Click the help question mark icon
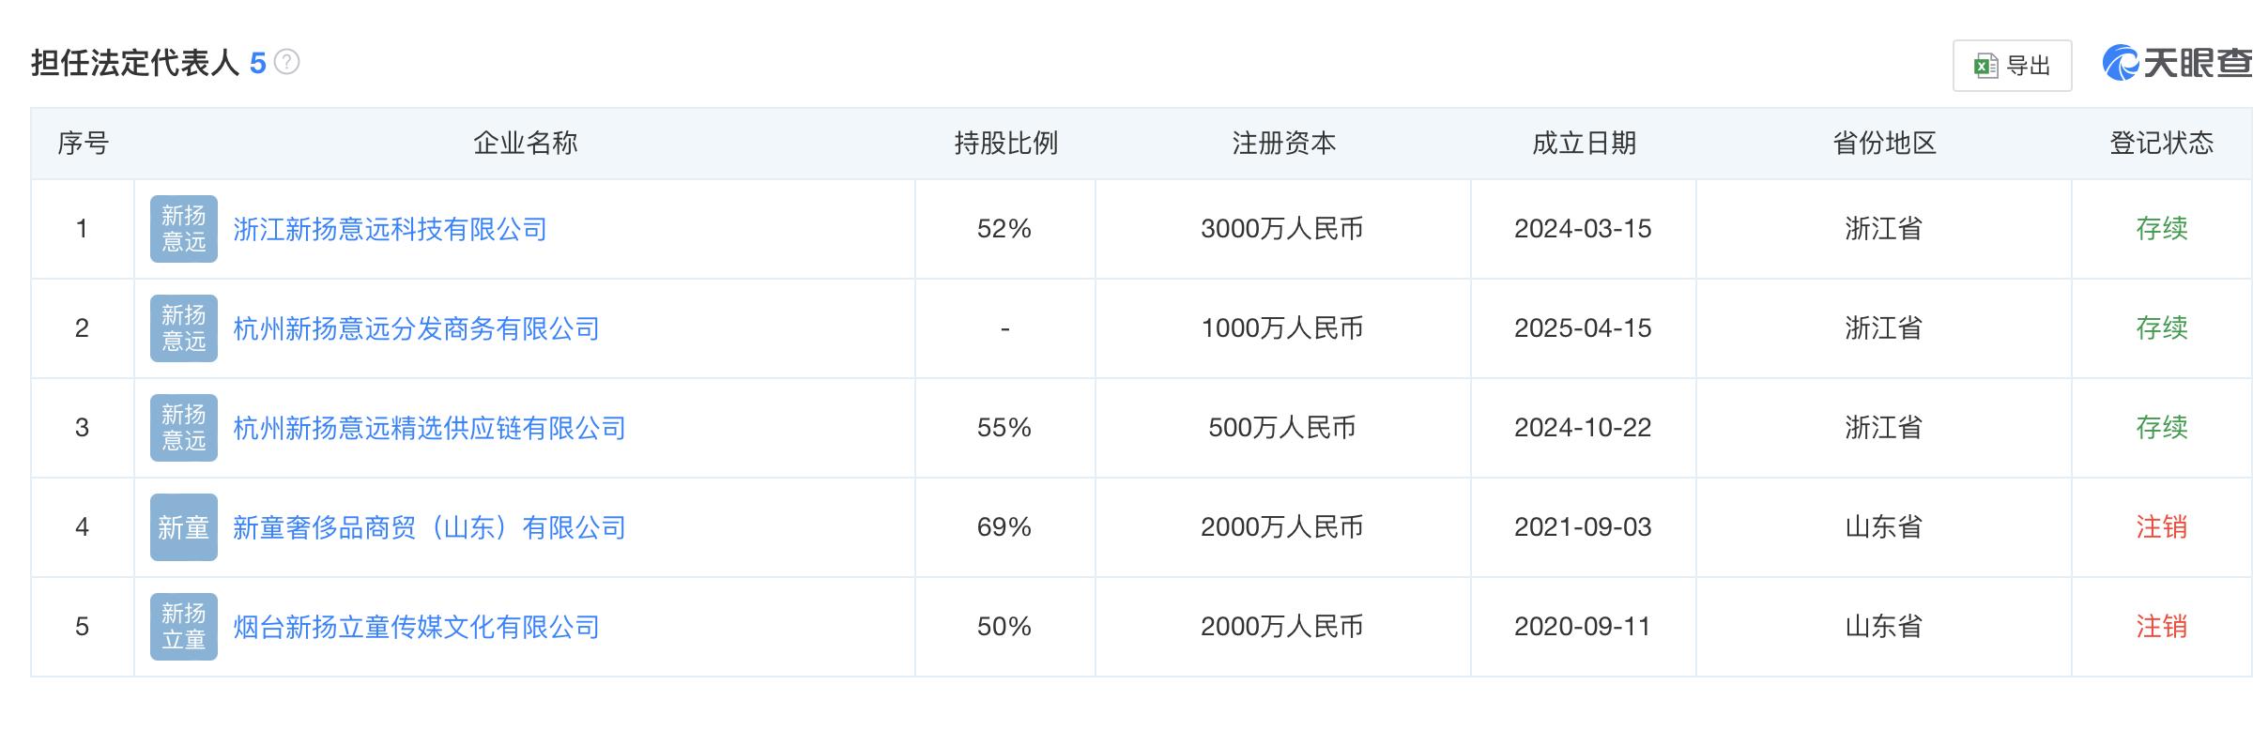Screen dimensions: 2268x730 point(286,63)
